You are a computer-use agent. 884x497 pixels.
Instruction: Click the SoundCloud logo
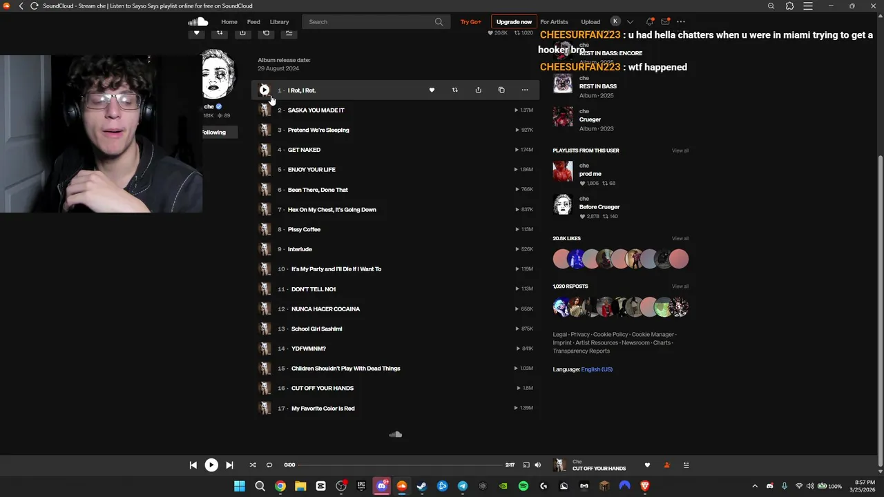(198, 21)
